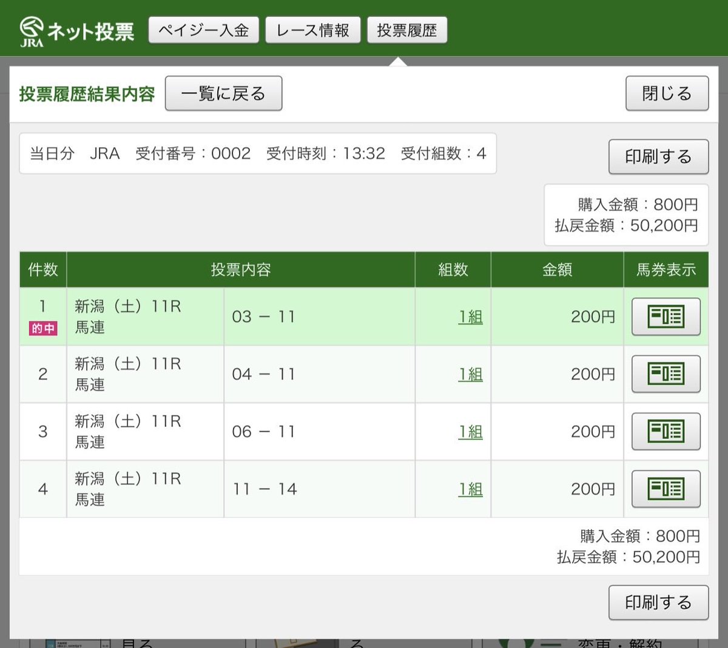The image size is (728, 648).
Task: Select combination text 04 － 11
Action: coord(264,374)
